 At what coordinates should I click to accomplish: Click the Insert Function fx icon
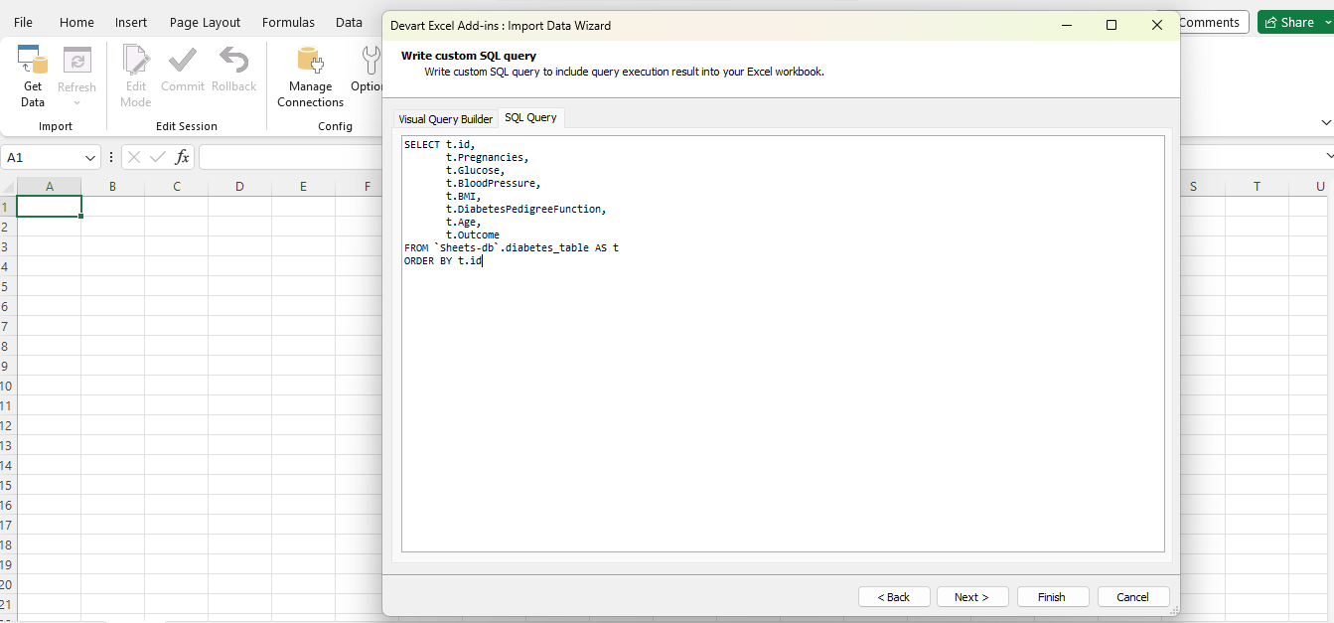click(x=183, y=157)
